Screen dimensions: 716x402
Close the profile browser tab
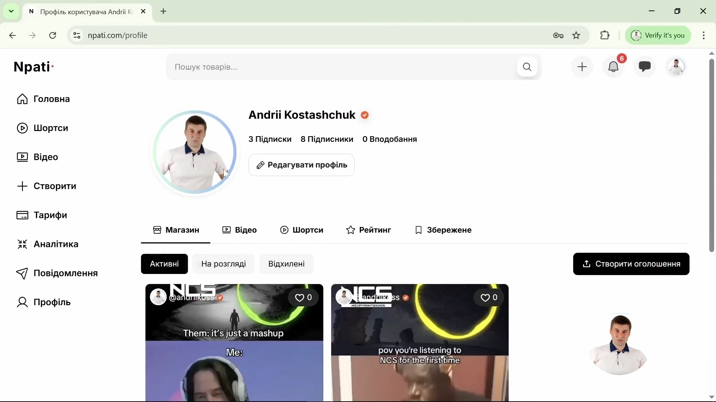pyautogui.click(x=144, y=12)
